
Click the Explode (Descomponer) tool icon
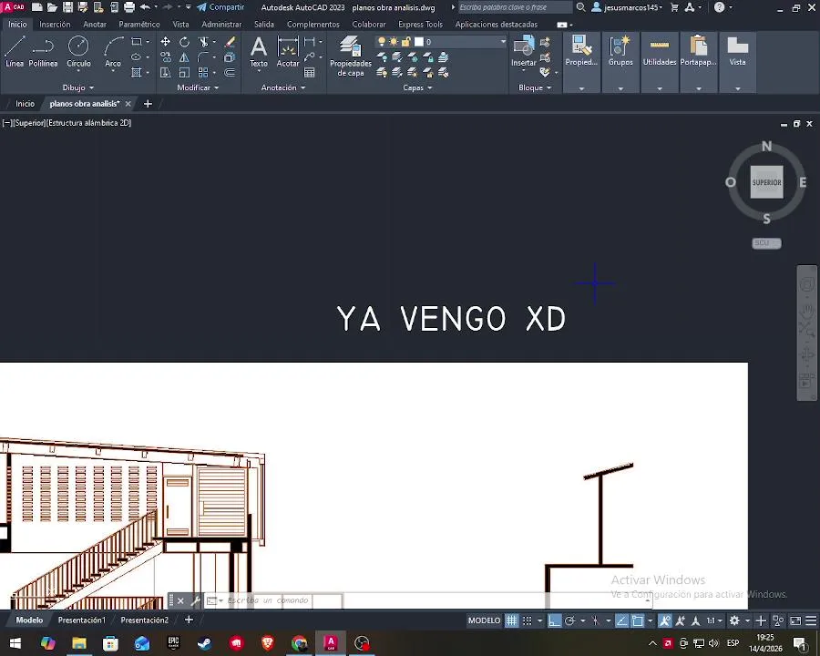pos(230,57)
